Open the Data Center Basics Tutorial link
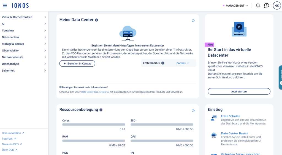Image resolution: width=282 pixels, height=155 pixels. tap(95, 92)
